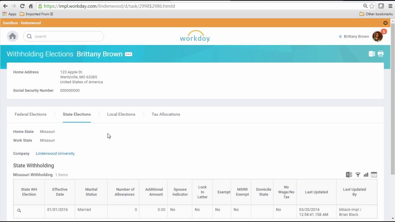Open the Imported From IE bookmarks folder
This screenshot has width=395, height=222.
pyautogui.click(x=36, y=14)
